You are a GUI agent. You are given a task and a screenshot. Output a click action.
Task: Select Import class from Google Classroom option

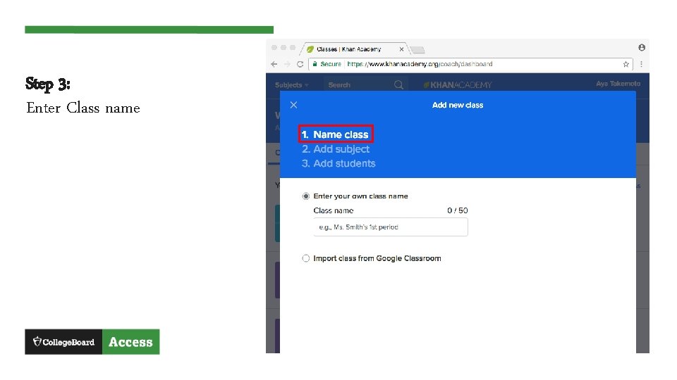305,258
